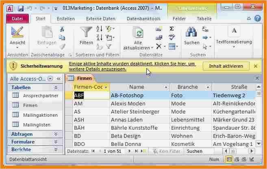Screen dimensions: 267x169
Task: Switch to PivotTable view in status bar
Action: [237, 159]
